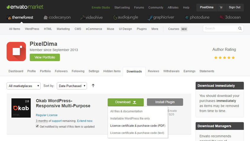Visit the audiojungle marketplace
The width and height of the screenshot is (250, 141).
click(x=126, y=17)
